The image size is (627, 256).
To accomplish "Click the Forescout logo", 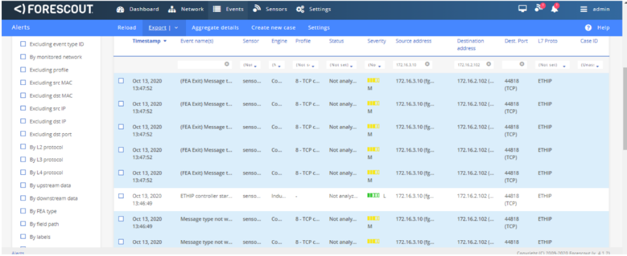I will 53,9.
